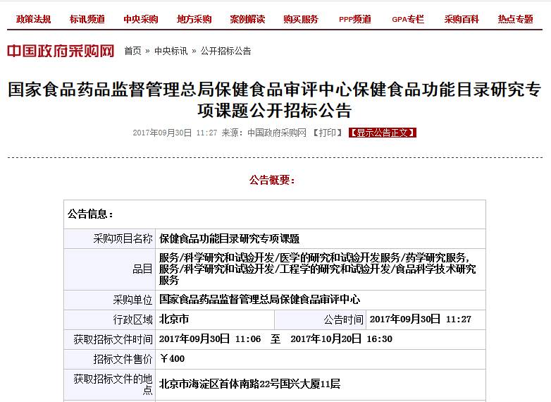Screen dimensions: 551x402
Task: Click the 公告时间 label cell
Action: [x=320, y=319]
